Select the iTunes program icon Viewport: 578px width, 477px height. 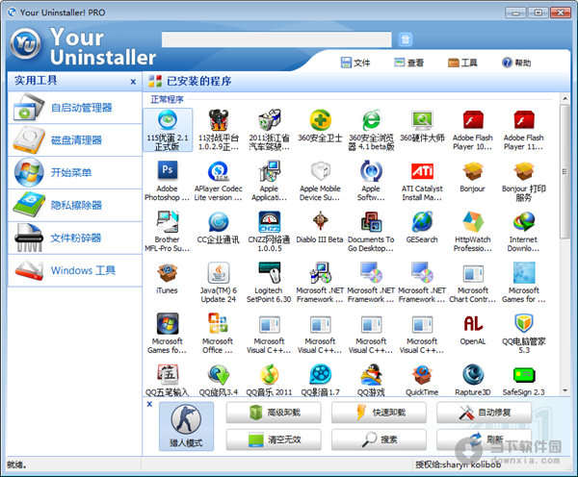coord(167,279)
